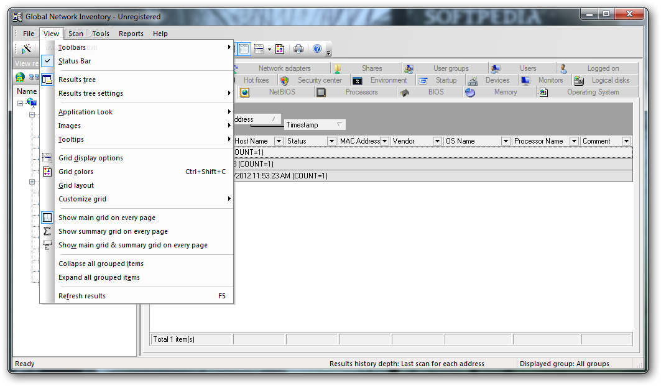Viewport: 661px width, 386px height.
Task: Collapse the root node in results tree
Action: click(20, 103)
